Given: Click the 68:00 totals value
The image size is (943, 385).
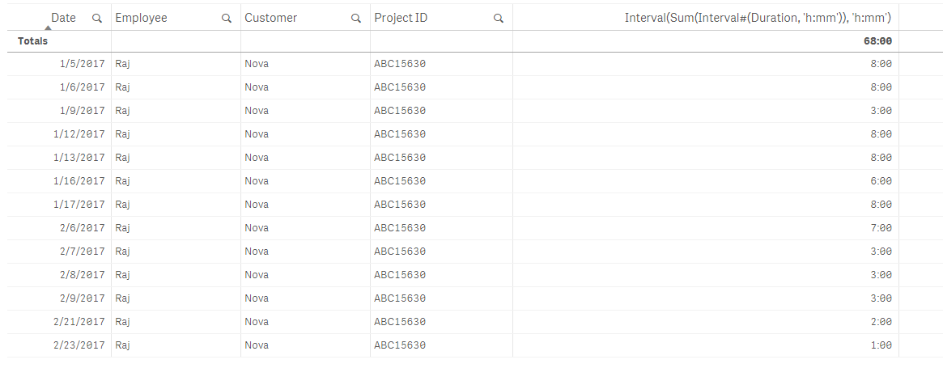Looking at the screenshot, I should coord(878,41).
